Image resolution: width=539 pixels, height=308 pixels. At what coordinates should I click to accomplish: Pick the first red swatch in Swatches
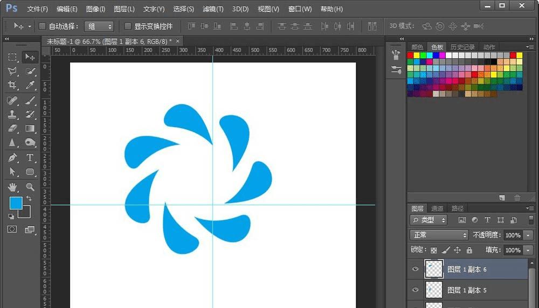pyautogui.click(x=410, y=55)
